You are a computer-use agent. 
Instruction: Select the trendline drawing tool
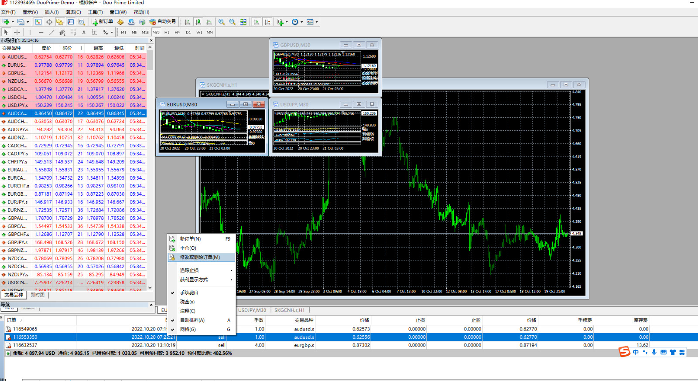(x=51, y=32)
